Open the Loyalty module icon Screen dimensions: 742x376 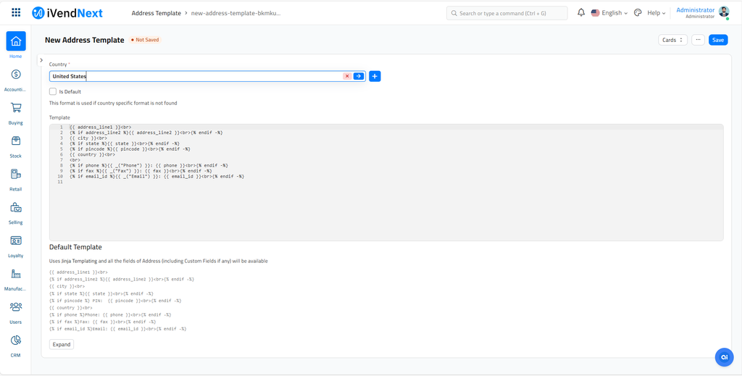coord(16,241)
